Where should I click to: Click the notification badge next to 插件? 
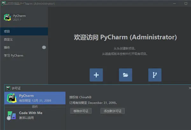tap(44, 47)
